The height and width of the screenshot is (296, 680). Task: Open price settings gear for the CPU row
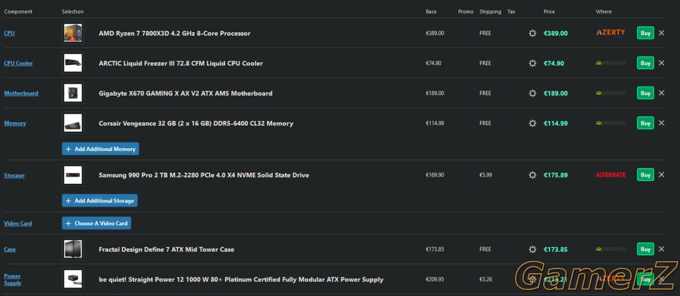[532, 33]
